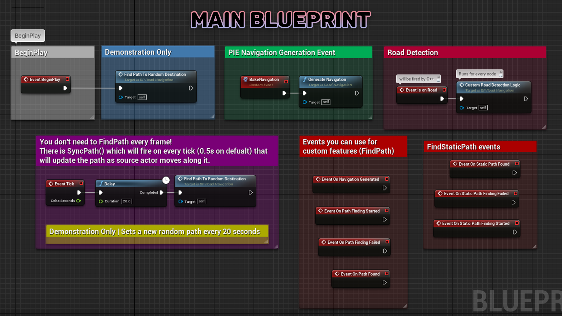Click the BakeNavigation custom event icon
Viewport: 562px width, 316px height.
[246, 80]
